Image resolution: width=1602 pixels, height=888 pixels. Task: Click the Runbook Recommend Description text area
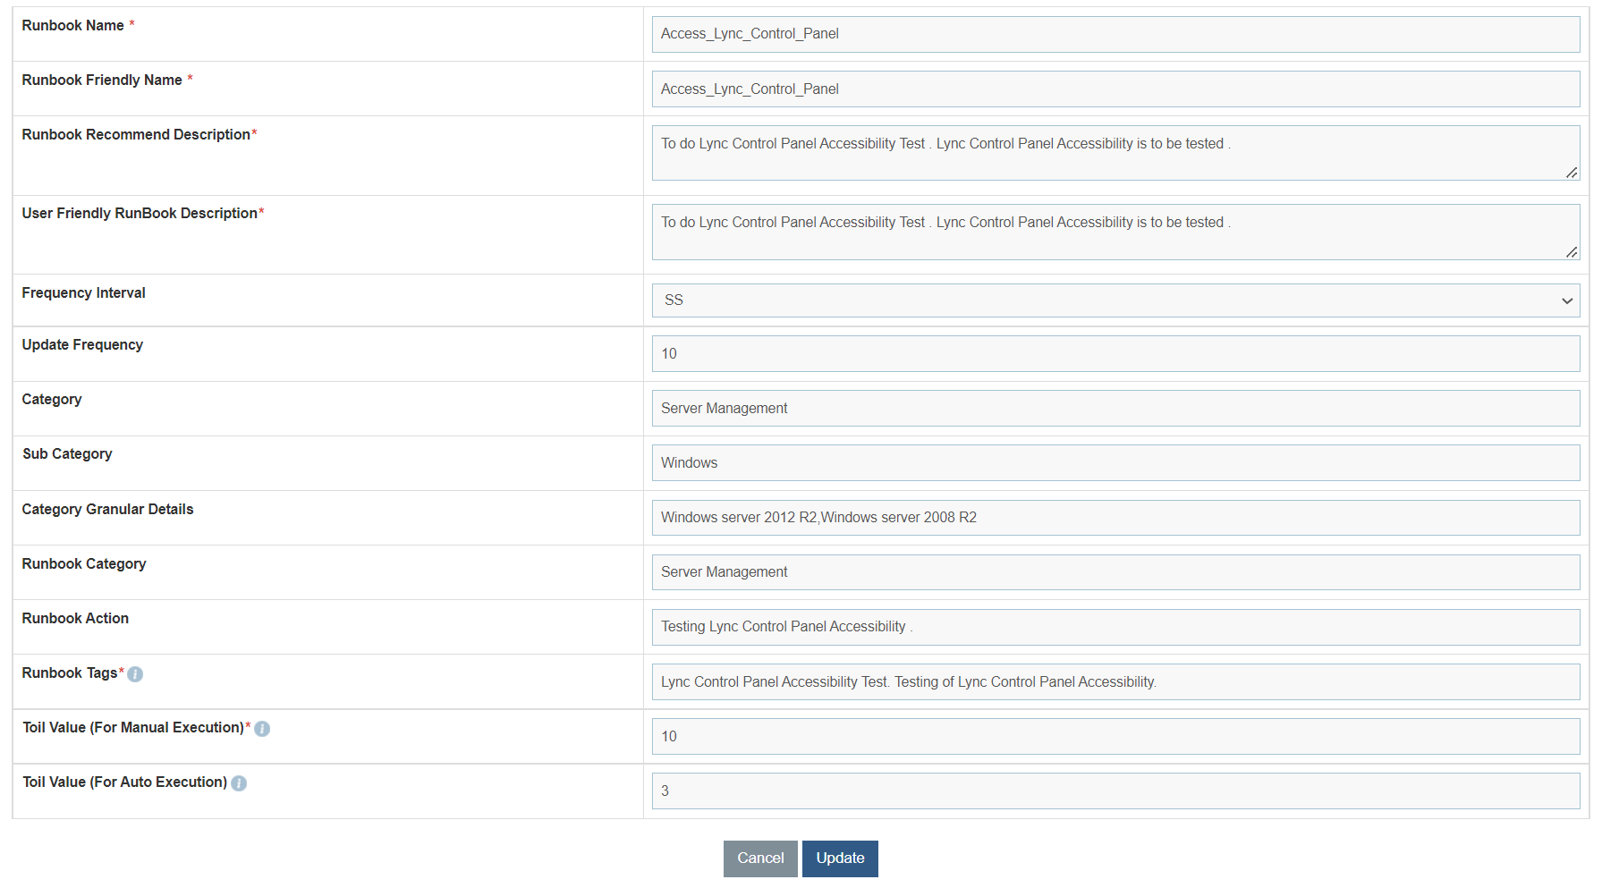(x=1114, y=152)
